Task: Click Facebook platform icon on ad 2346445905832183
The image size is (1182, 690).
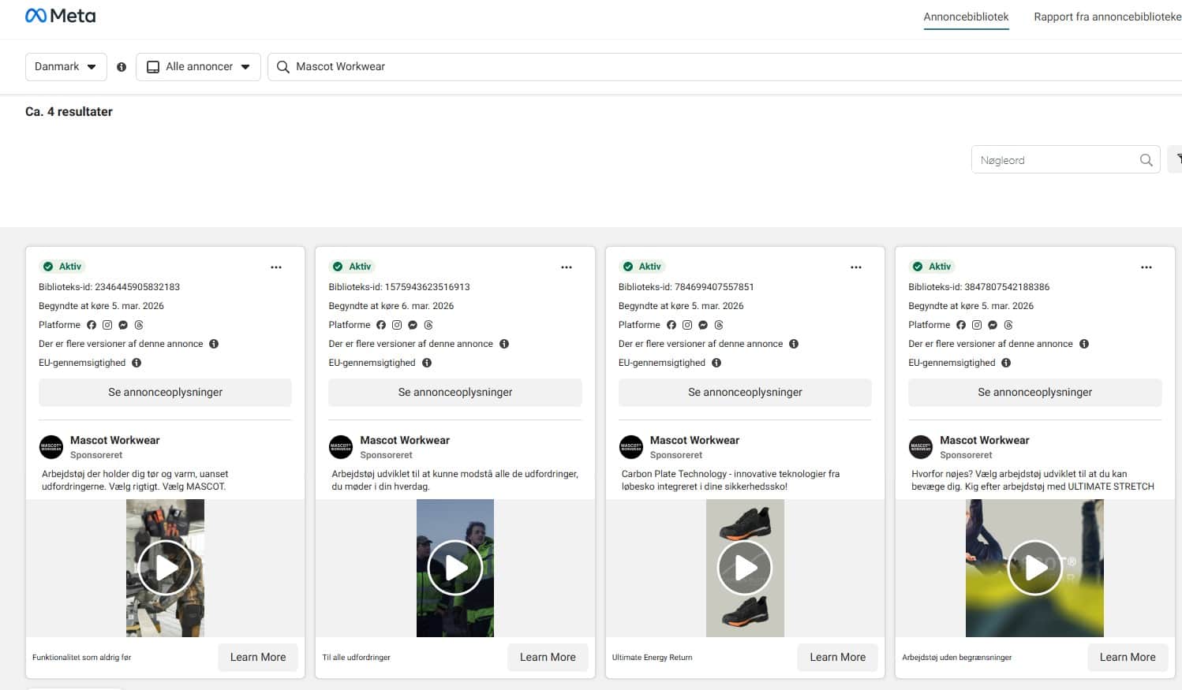Action: click(x=92, y=325)
